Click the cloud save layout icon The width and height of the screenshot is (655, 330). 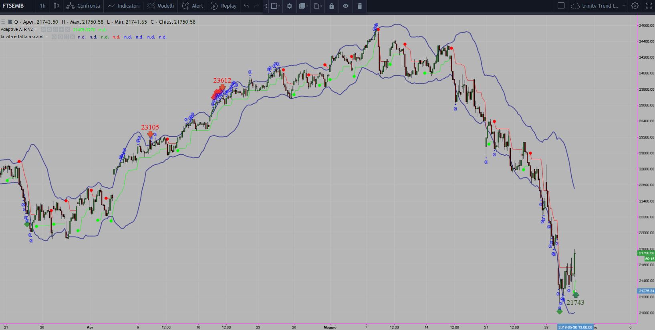(575, 6)
